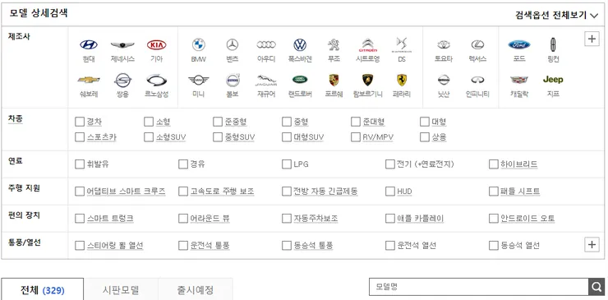Choose the Kia brand logo
This screenshot has height=300, width=608.
(x=157, y=45)
